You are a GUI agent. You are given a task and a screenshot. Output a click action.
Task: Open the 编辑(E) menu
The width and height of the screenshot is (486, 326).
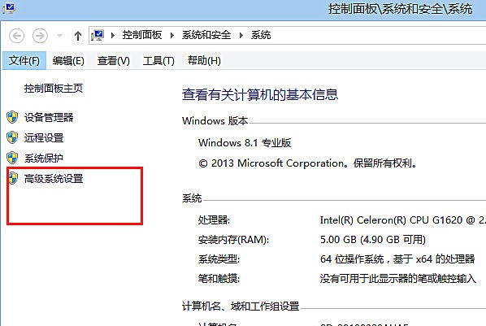pos(68,60)
